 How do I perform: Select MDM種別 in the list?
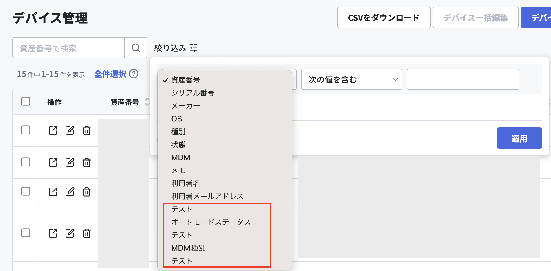[x=225, y=248]
